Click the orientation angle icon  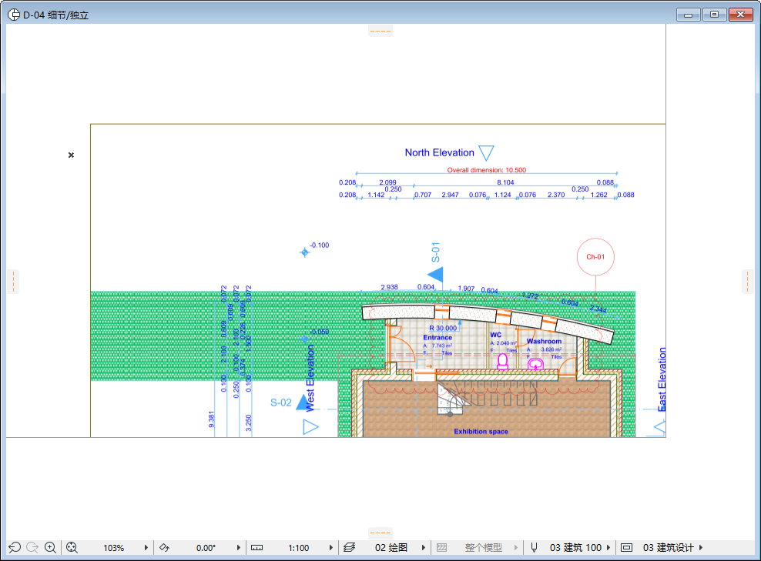(163, 547)
